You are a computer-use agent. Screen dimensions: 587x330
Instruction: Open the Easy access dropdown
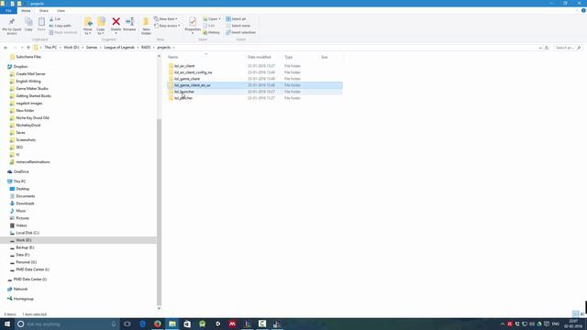point(167,26)
